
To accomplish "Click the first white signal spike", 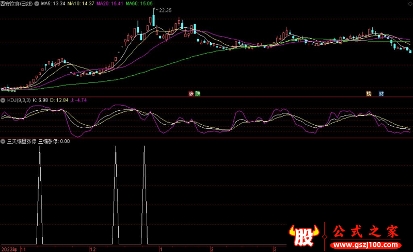I will tap(39, 196).
